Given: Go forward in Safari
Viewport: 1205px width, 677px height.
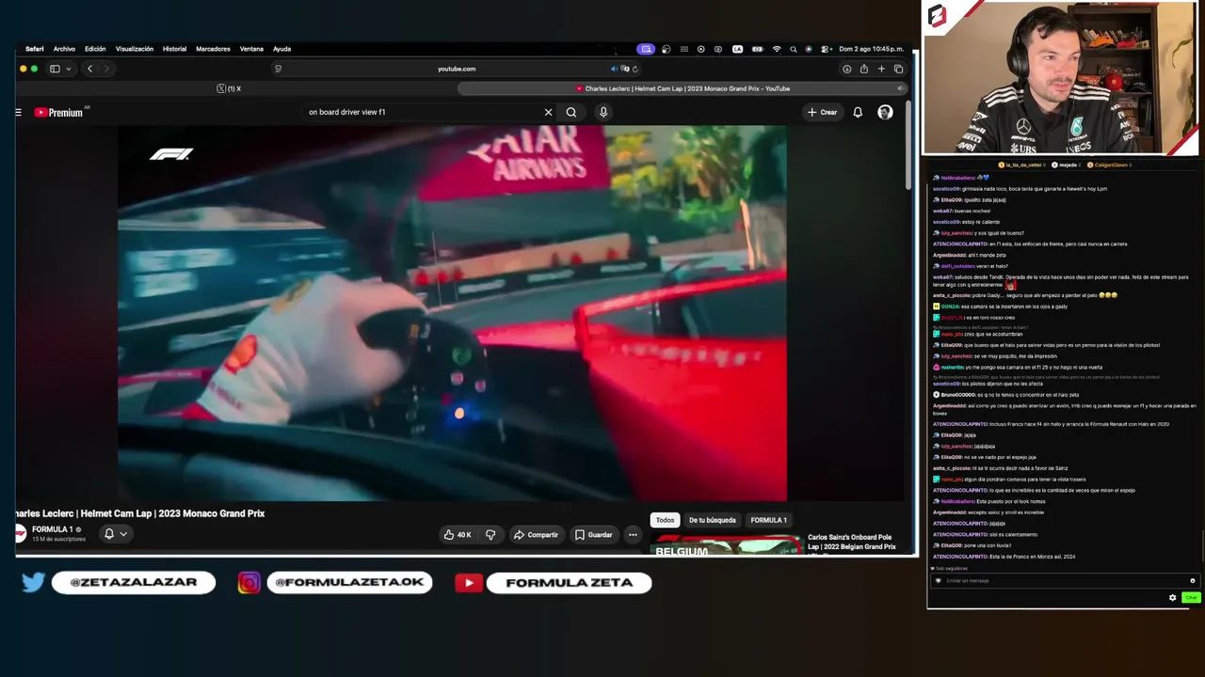Looking at the screenshot, I should click(106, 69).
